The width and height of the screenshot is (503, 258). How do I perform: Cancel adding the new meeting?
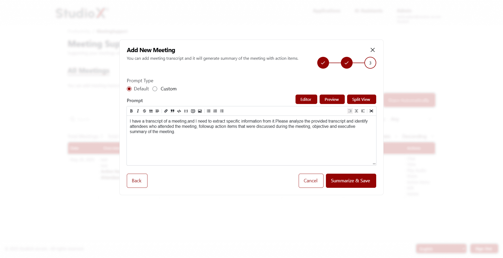311,181
